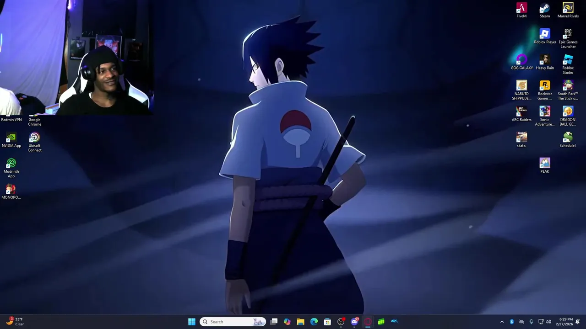Open the Epic Games Launcher shortcut
Screen dimensions: 586x329
pos(568,38)
